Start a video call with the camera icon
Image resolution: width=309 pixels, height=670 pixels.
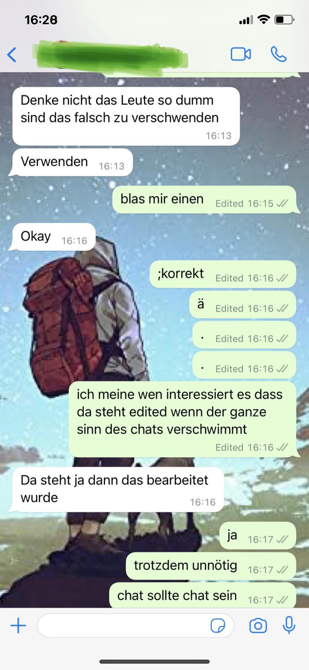241,54
